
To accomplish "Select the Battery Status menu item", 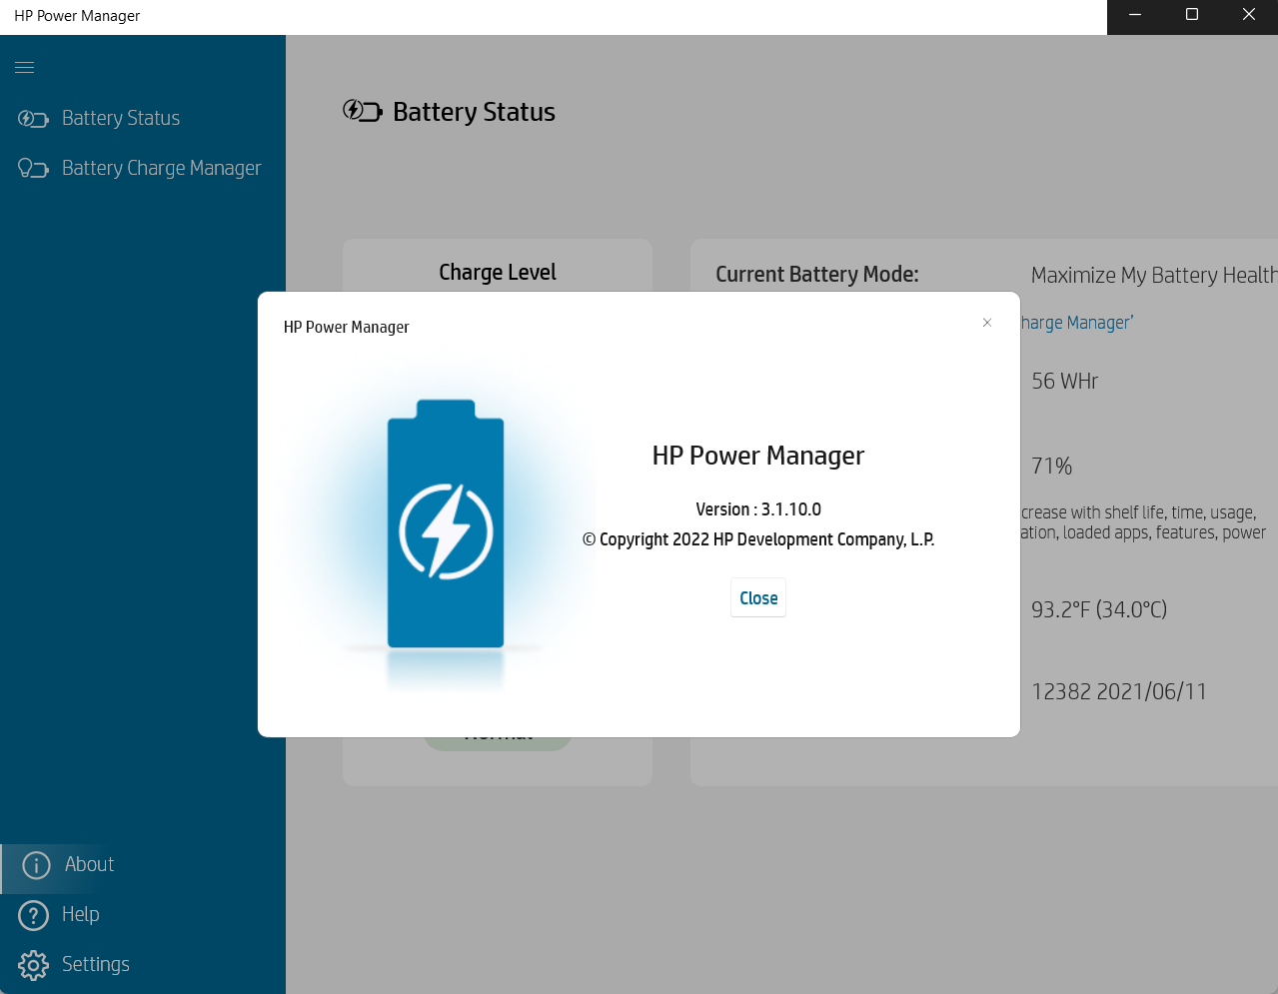I will tap(121, 118).
